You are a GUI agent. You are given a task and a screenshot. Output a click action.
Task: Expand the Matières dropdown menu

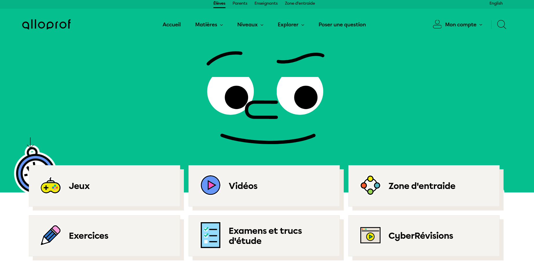(209, 25)
